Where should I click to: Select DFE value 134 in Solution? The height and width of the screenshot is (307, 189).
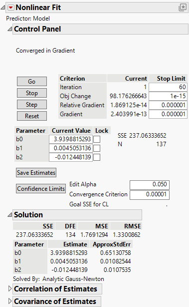pos(70,235)
